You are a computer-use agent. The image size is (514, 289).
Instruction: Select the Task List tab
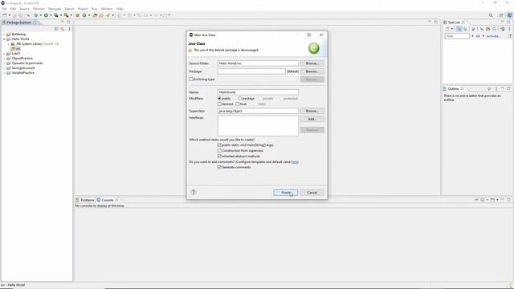point(454,22)
